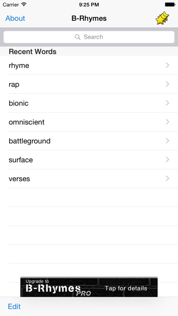This screenshot has height=316, width=178.
Task: Open chevron next to omniscient
Action: [167, 122]
